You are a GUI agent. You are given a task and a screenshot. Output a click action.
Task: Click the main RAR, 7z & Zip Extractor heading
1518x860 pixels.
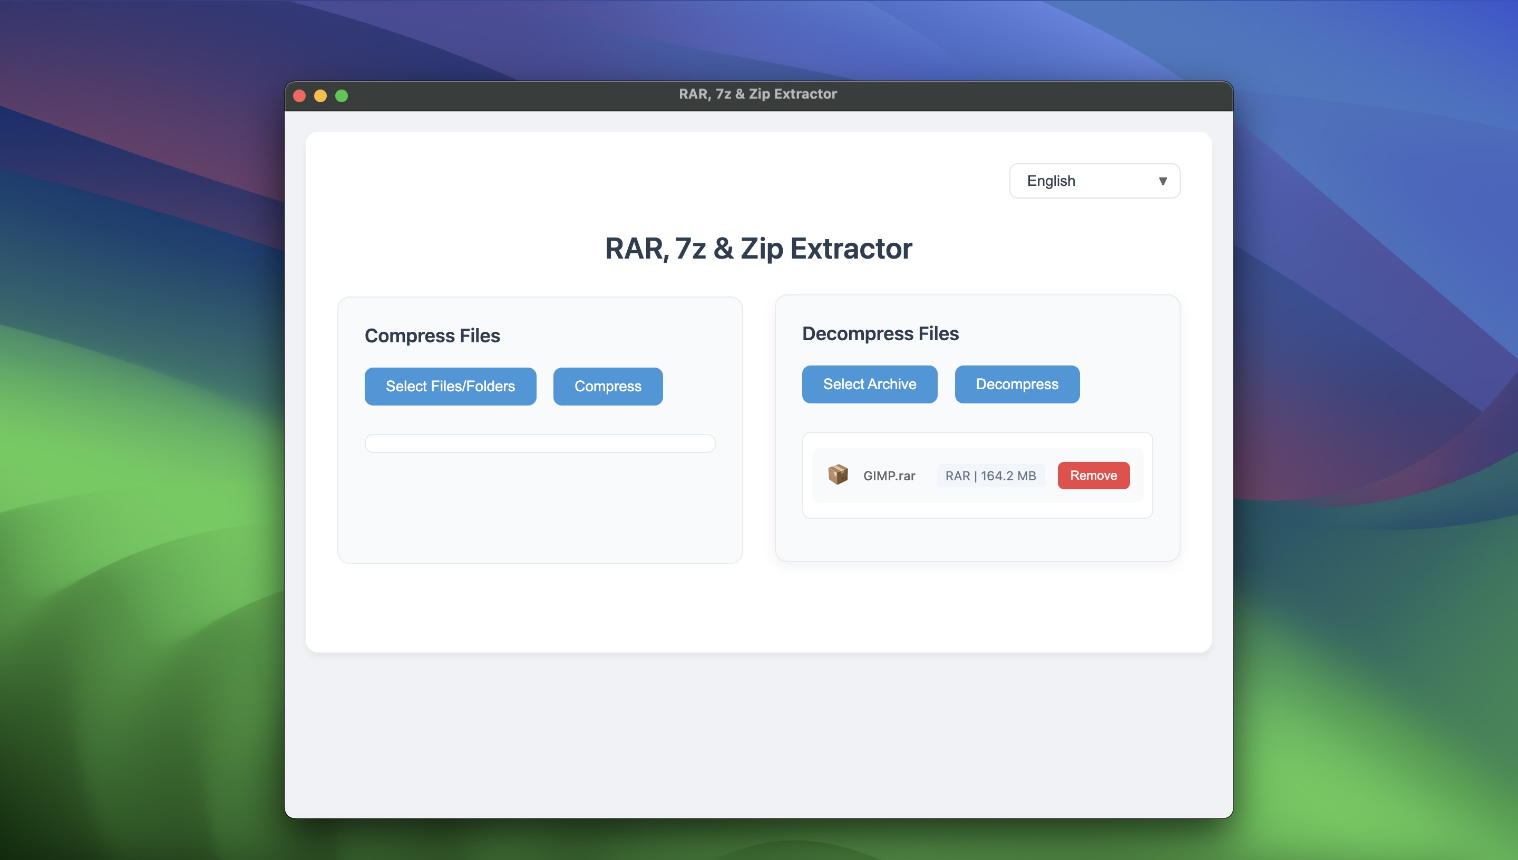[758, 249]
